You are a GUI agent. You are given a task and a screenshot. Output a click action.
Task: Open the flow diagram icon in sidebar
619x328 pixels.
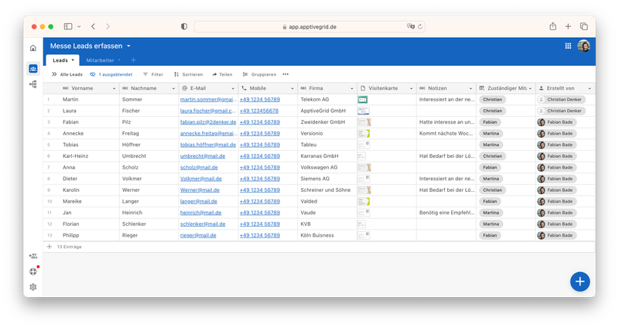[x=33, y=84]
